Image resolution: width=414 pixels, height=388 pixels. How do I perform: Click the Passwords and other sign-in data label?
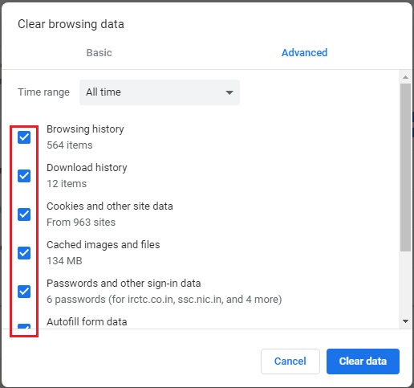pyautogui.click(x=124, y=284)
